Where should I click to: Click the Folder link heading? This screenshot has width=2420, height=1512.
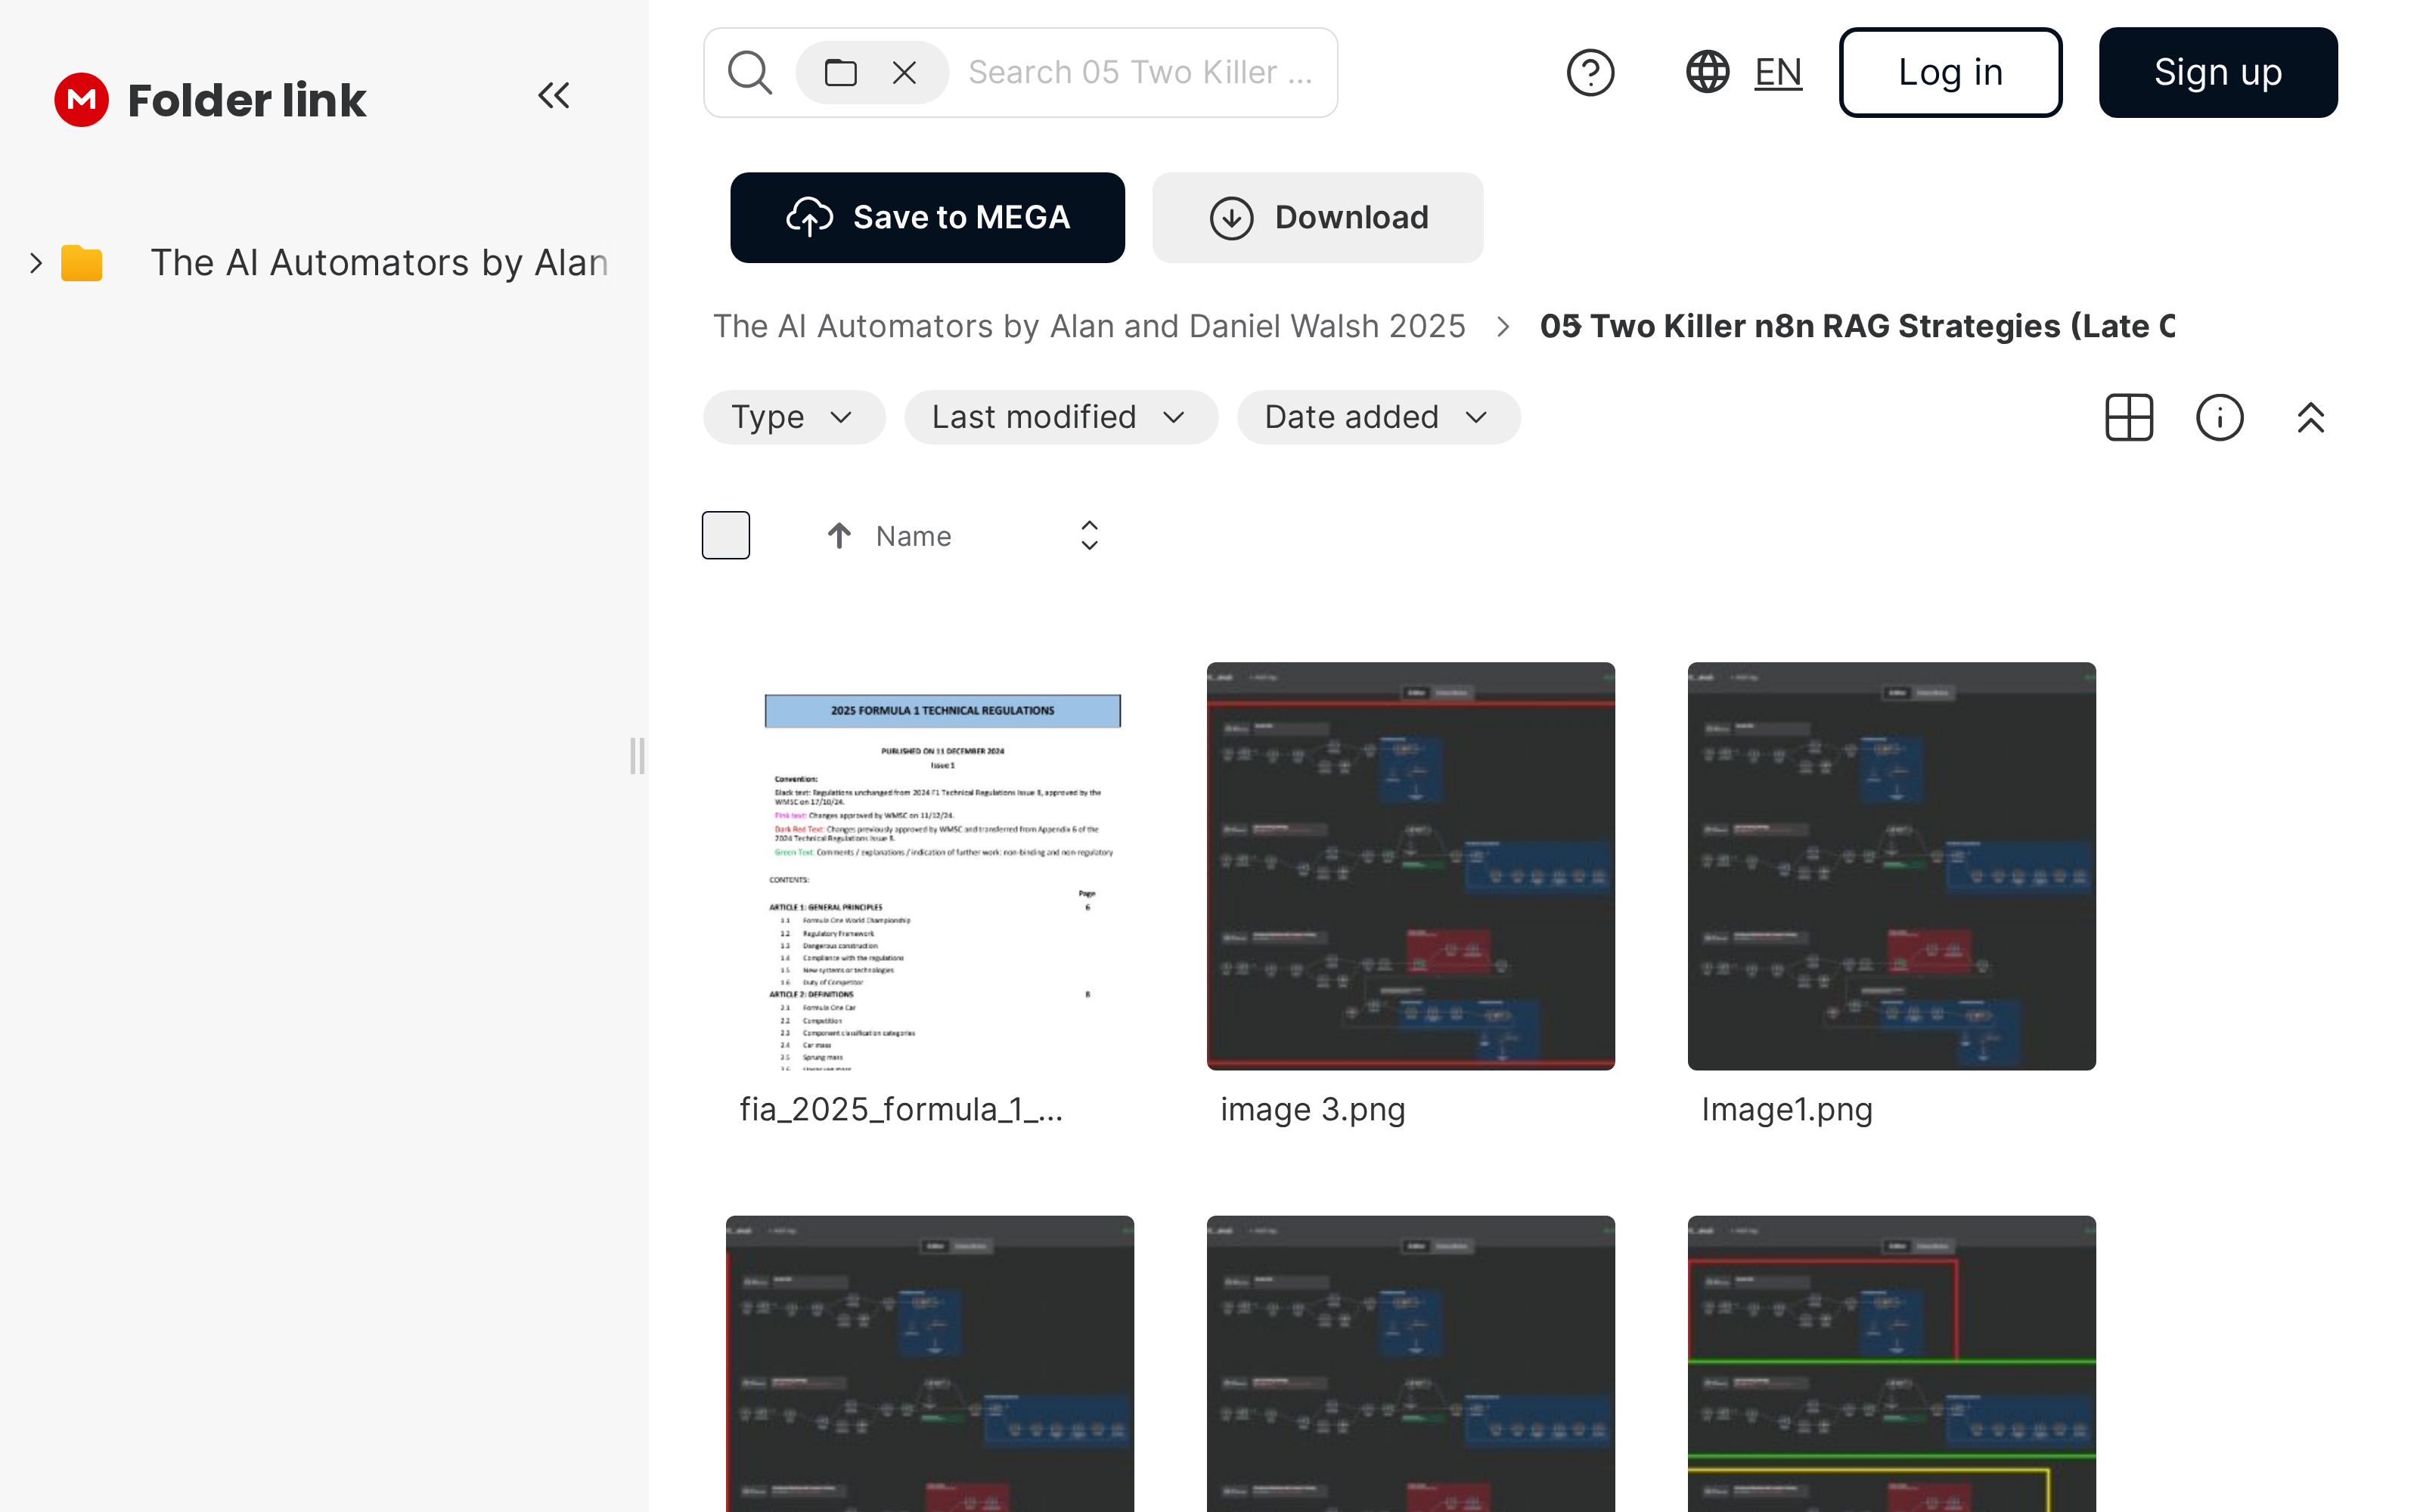(x=247, y=100)
